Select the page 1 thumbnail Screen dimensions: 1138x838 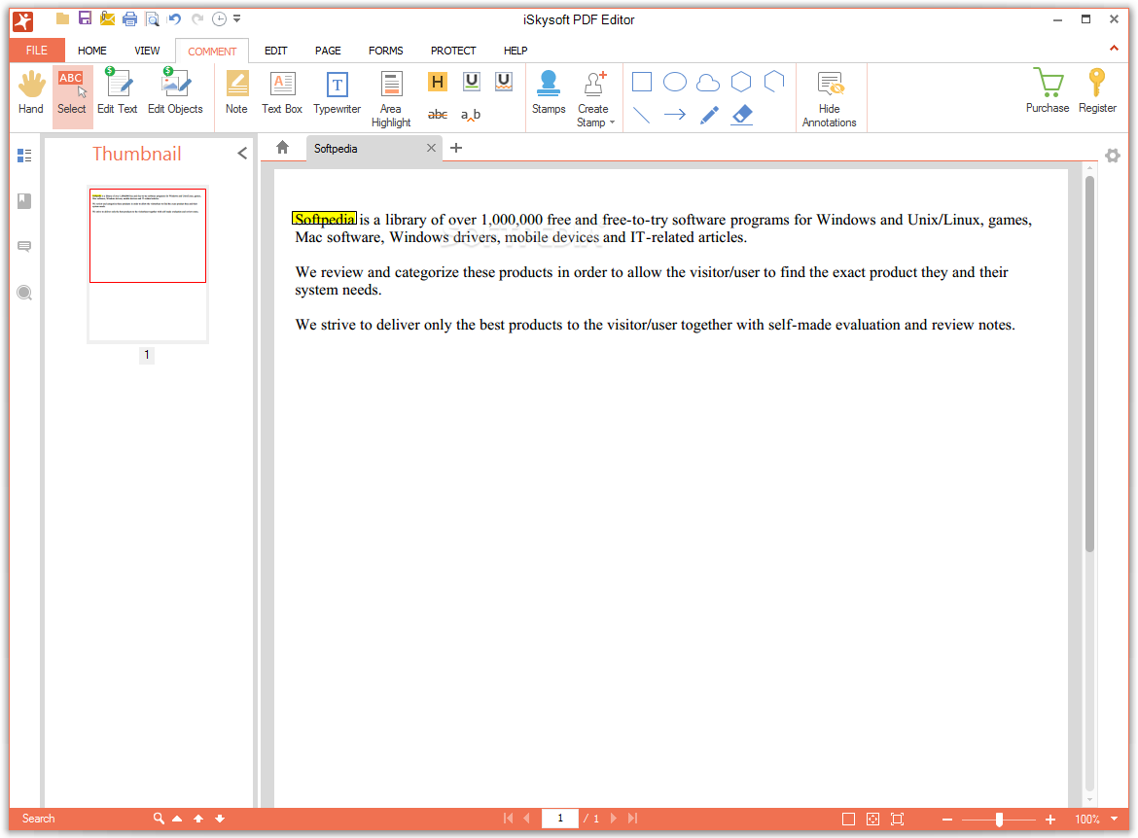tap(148, 264)
